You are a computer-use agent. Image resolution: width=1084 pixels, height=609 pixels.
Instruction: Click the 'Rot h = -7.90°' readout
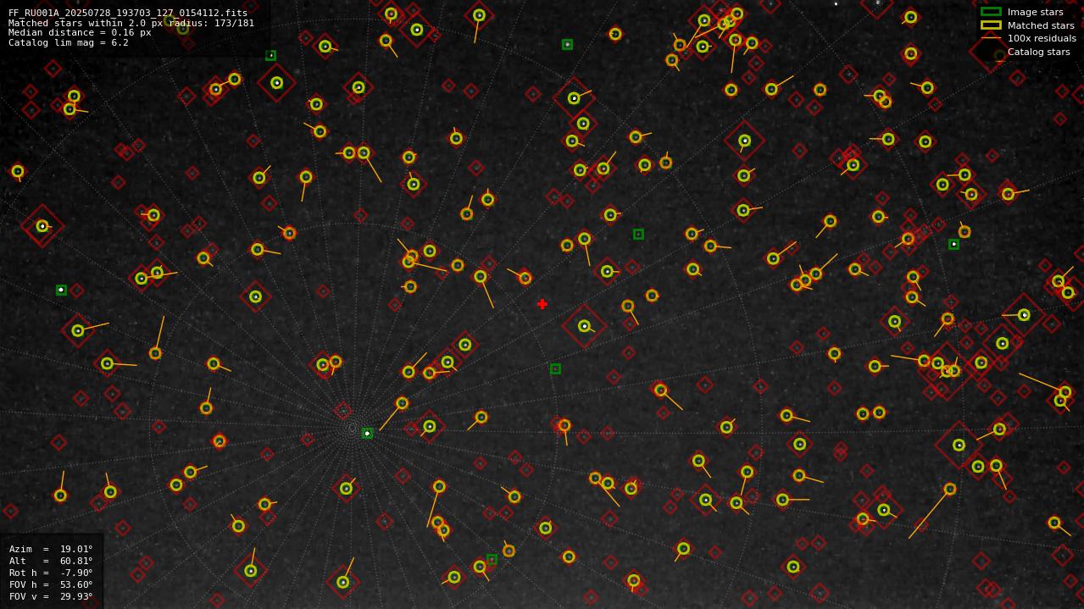tap(51, 573)
